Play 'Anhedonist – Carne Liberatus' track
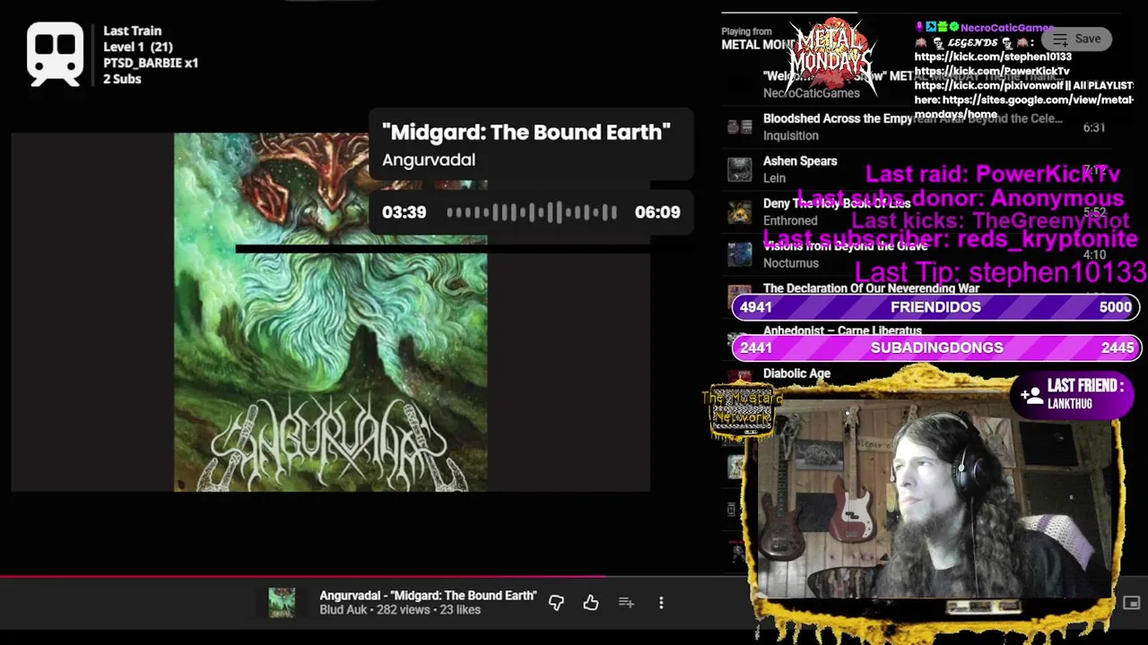The height and width of the screenshot is (645, 1148). pos(842,331)
